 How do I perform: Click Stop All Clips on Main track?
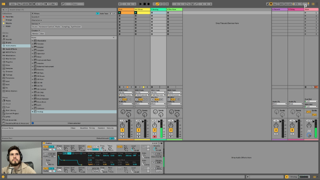click(x=305, y=87)
